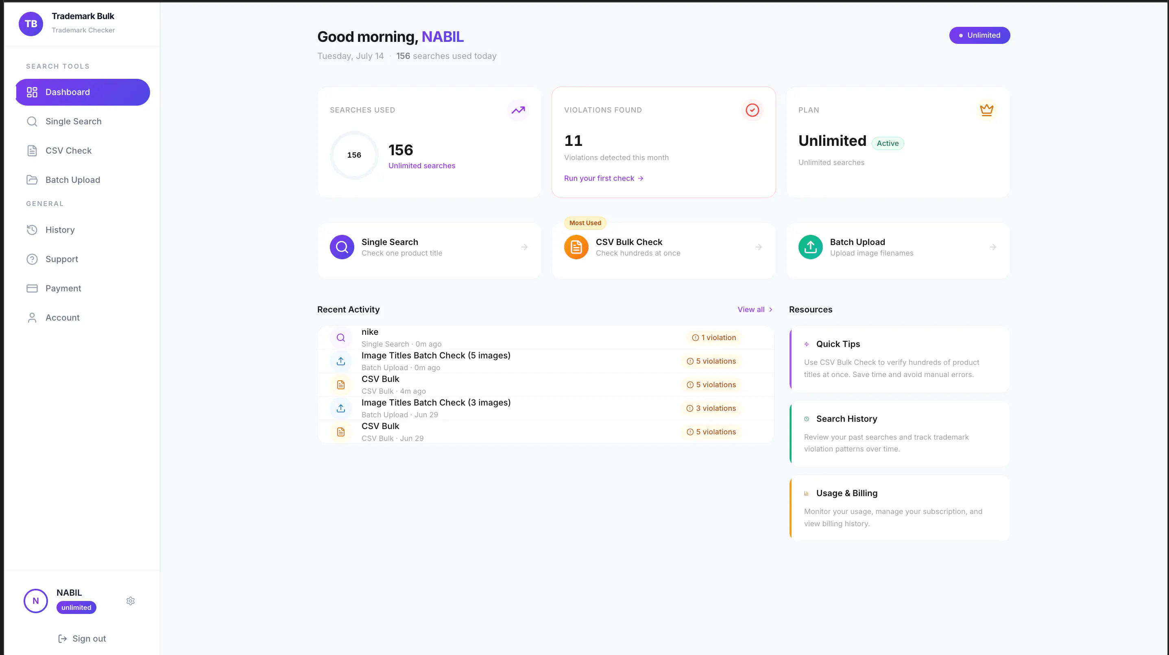1169x655 pixels.
Task: Click the NABIL name in greeting
Action: (x=443, y=37)
